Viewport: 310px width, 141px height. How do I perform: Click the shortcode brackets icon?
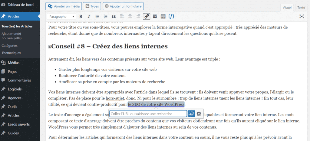pos(171,16)
